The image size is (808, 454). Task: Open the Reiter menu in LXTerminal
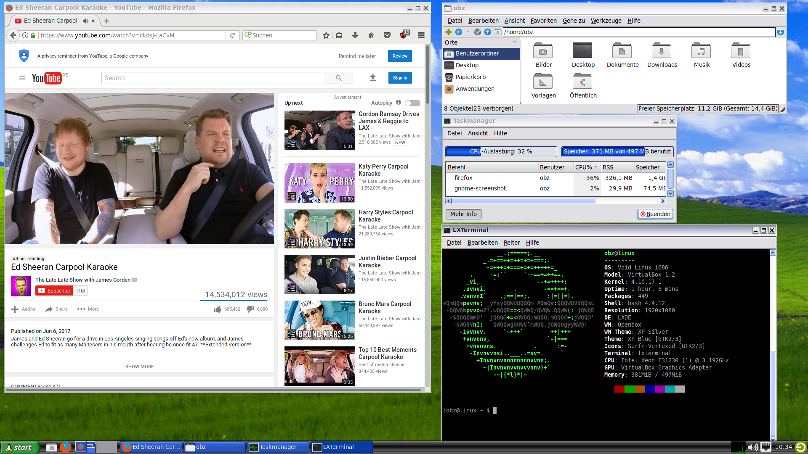coord(511,243)
